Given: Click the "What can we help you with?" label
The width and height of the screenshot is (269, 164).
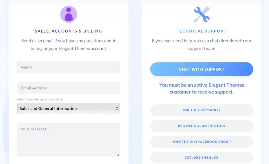Looking at the screenshot, I should 41,100.
